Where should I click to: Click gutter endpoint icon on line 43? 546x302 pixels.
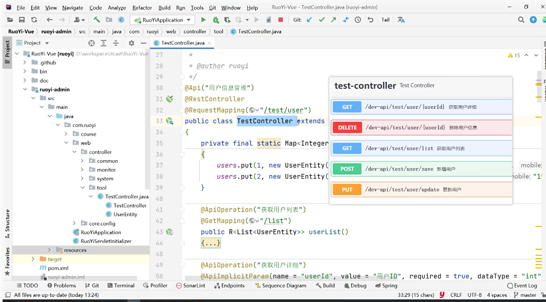pyautogui.click(x=170, y=232)
